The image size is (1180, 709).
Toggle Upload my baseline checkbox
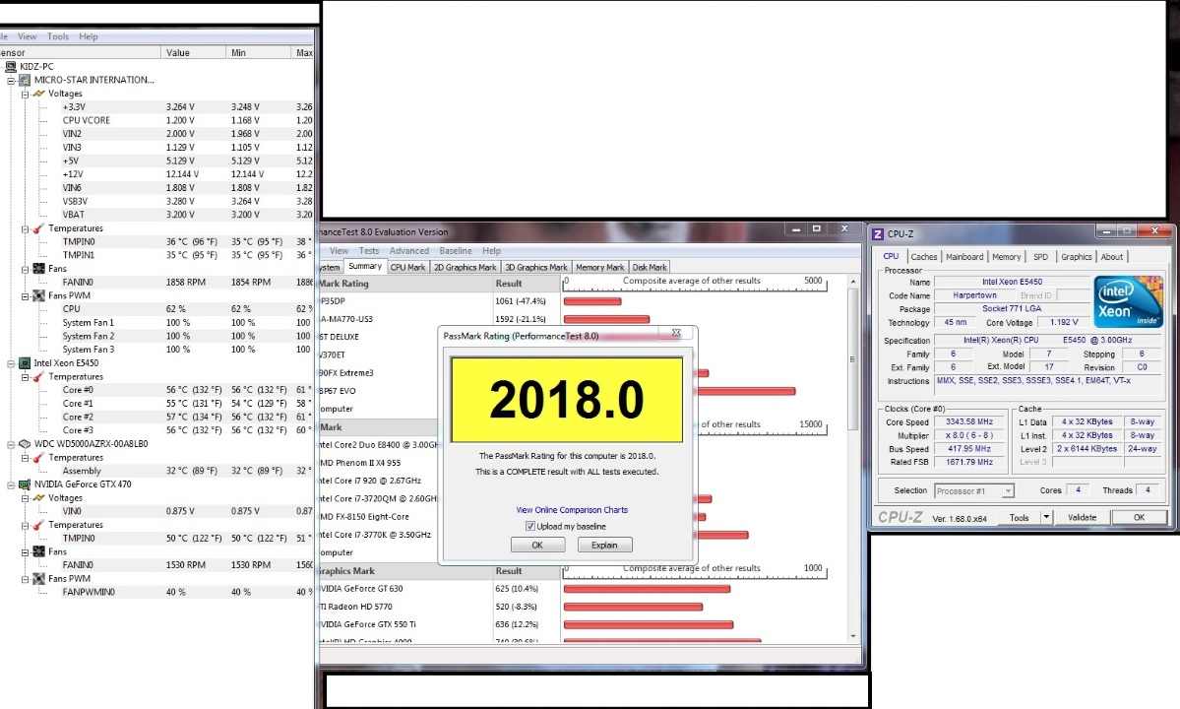[x=530, y=526]
